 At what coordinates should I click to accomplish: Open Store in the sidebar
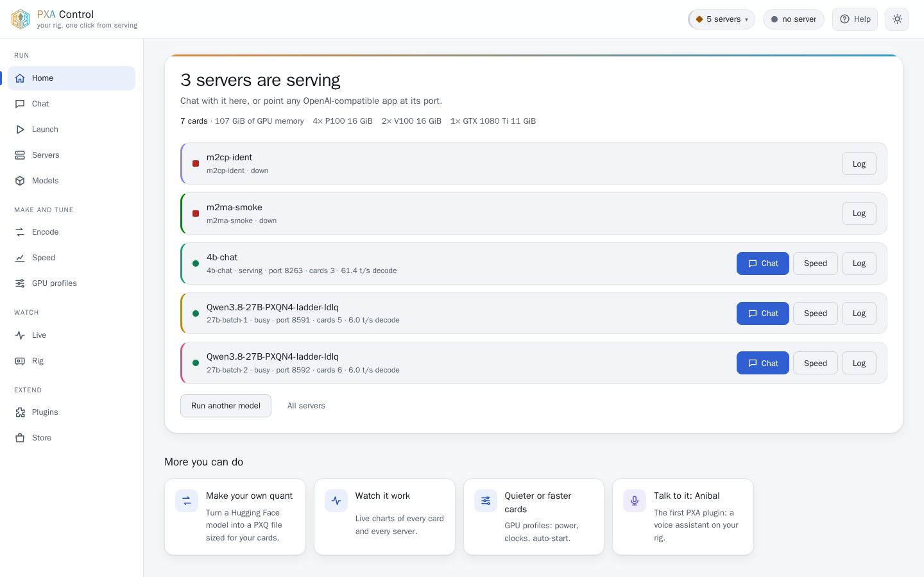coord(72,438)
